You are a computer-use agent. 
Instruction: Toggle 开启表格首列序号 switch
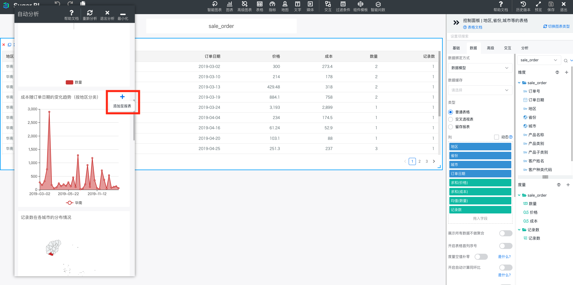point(506,246)
